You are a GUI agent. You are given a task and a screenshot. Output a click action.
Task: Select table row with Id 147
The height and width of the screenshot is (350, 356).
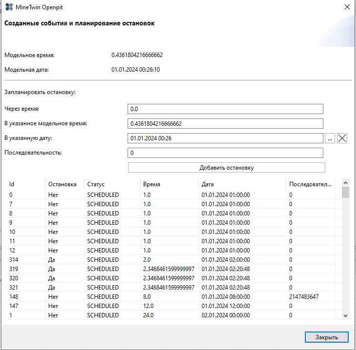pos(174,306)
